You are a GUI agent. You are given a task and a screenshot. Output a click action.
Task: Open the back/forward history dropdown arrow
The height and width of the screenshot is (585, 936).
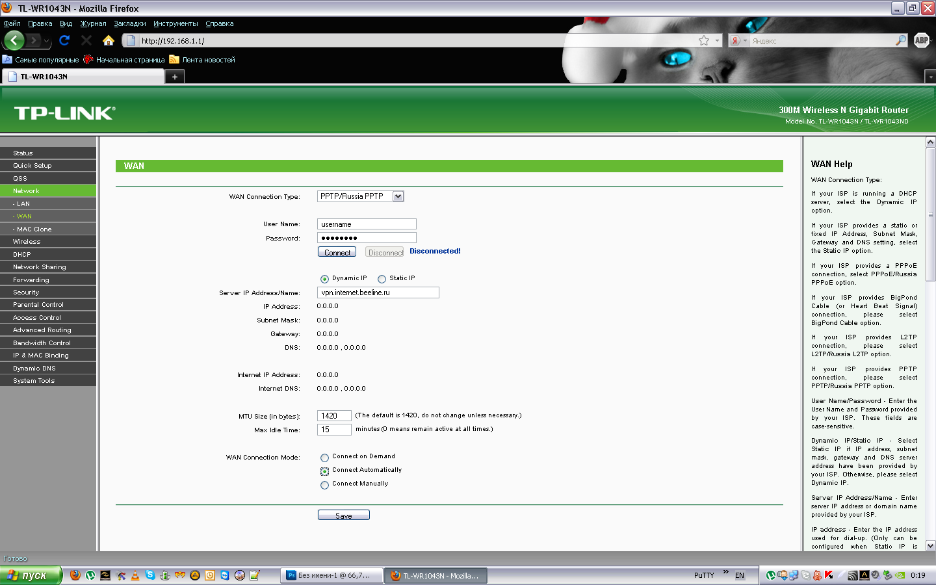point(46,40)
